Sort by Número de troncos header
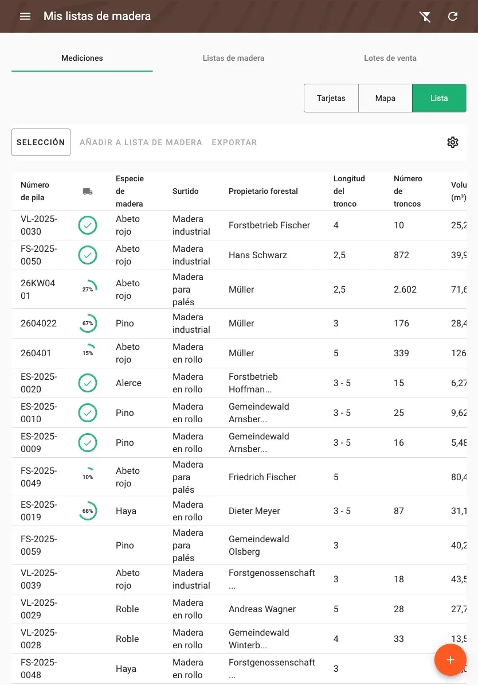 click(x=408, y=192)
